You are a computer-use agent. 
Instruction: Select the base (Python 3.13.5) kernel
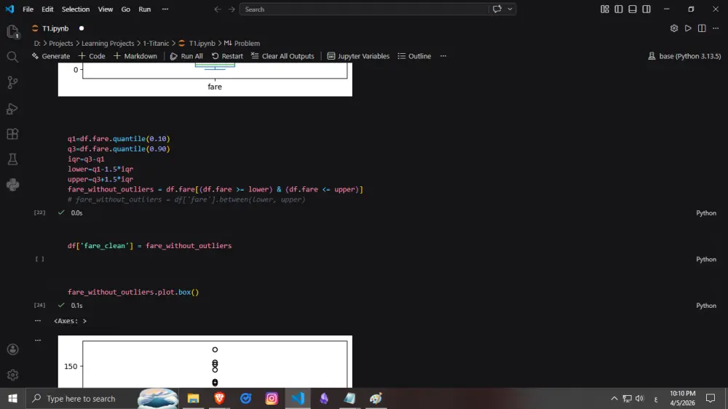tap(684, 56)
